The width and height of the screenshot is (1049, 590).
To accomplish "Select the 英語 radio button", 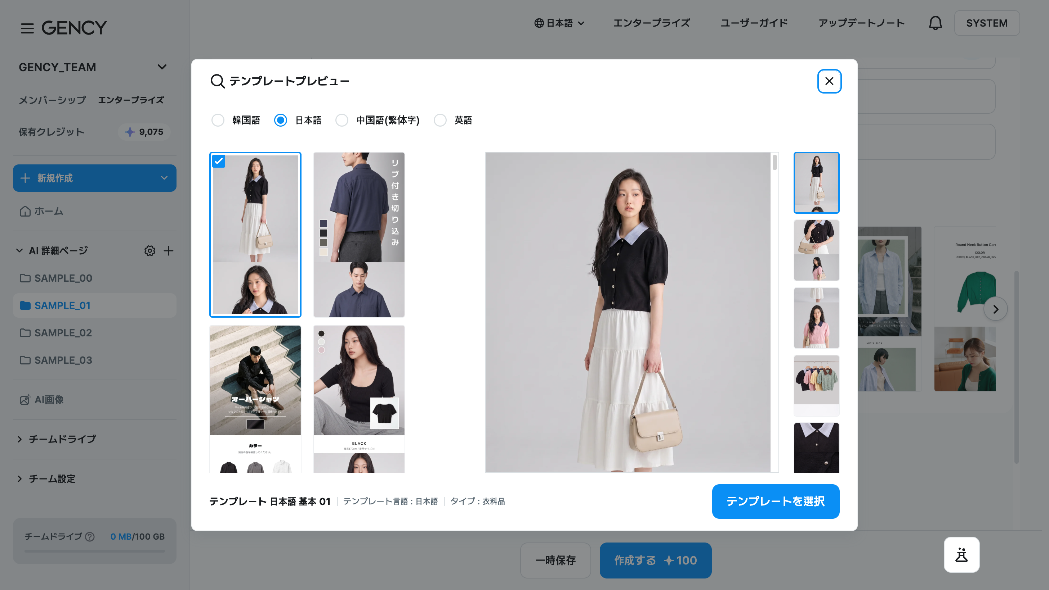I will [x=440, y=120].
